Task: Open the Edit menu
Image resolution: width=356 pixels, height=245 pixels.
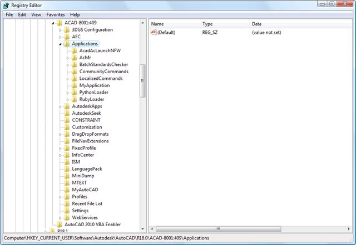Action: [22, 14]
